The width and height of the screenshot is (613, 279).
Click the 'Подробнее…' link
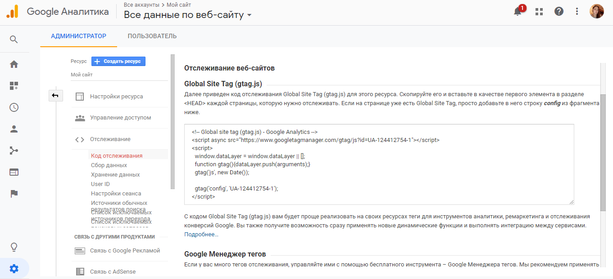pyautogui.click(x=201, y=235)
